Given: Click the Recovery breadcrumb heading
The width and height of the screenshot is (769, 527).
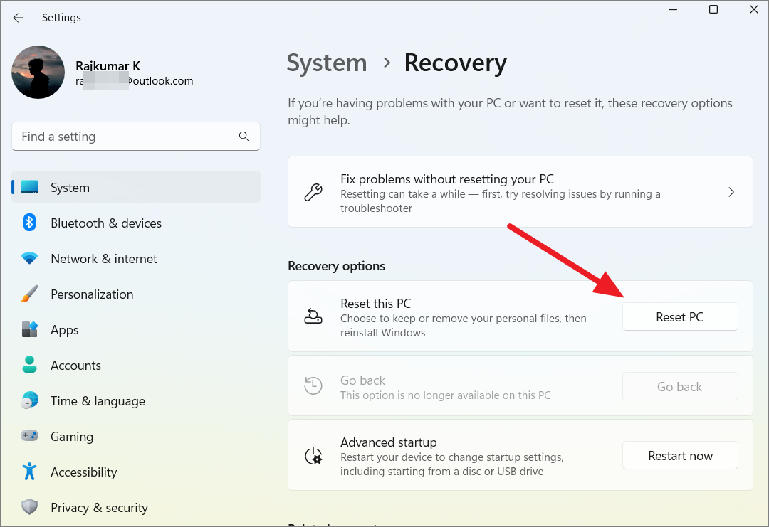Looking at the screenshot, I should 455,63.
